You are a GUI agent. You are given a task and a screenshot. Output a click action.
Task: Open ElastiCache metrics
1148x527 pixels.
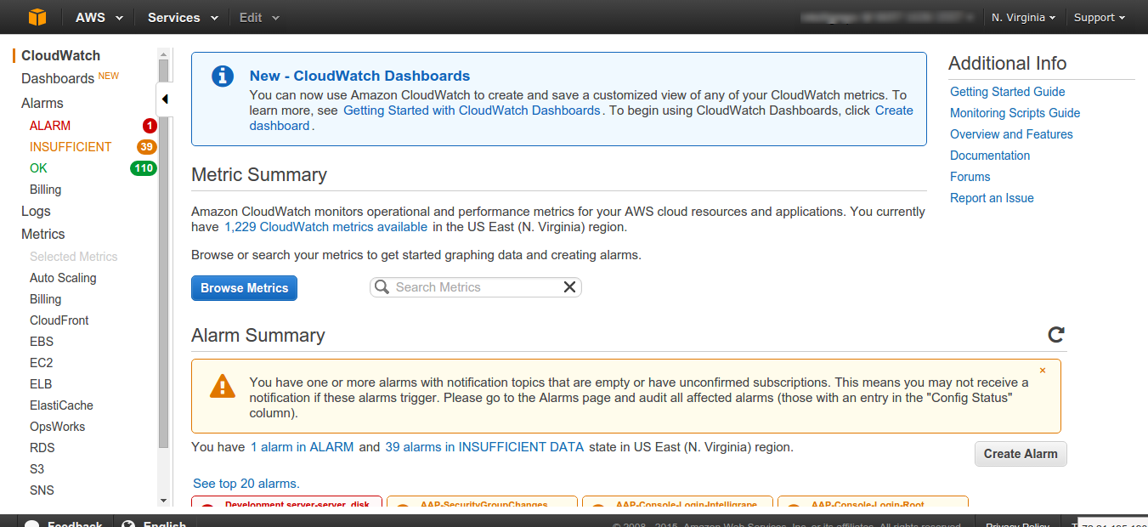[x=61, y=405]
